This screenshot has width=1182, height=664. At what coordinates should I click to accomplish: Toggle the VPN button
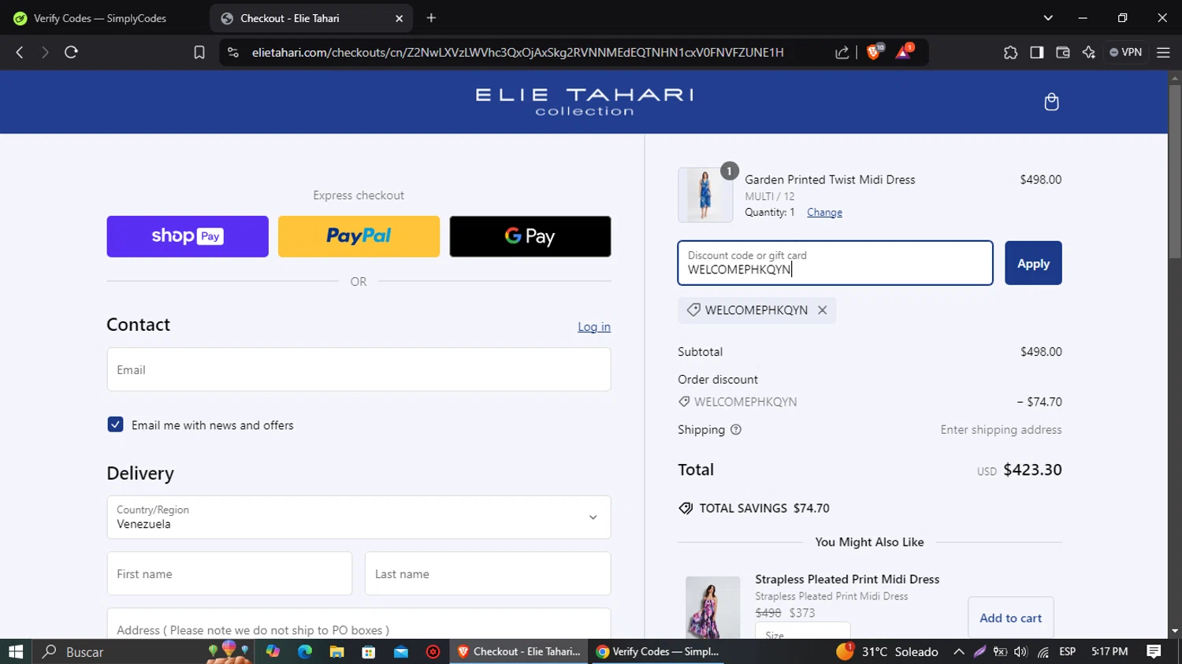tap(1125, 52)
